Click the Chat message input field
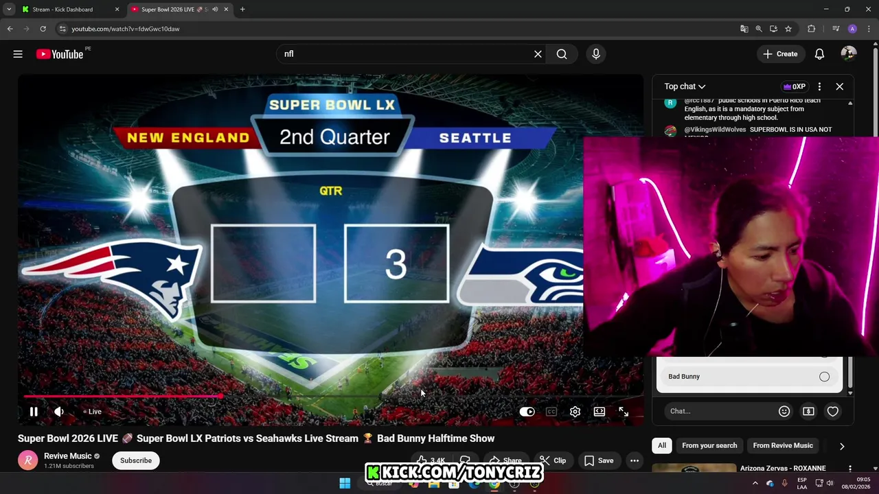This screenshot has width=879, height=494. pyautogui.click(x=720, y=411)
